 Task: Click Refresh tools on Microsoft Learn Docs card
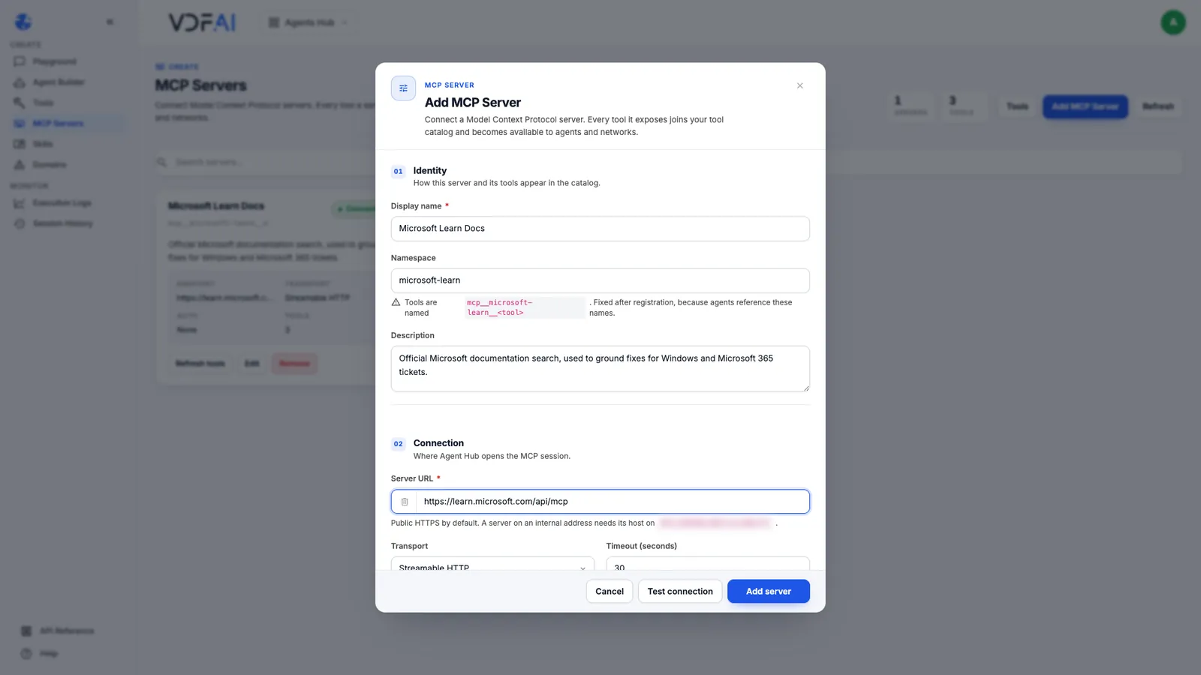(x=200, y=364)
